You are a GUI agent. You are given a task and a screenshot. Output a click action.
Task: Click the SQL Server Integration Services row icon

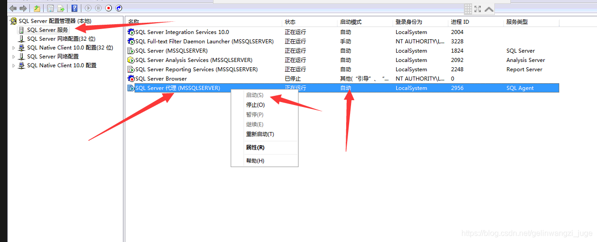coord(131,32)
